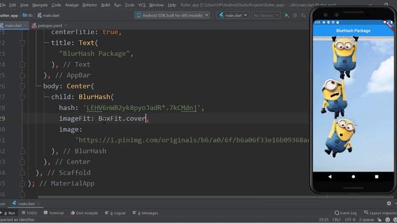This screenshot has height=223, width=397.
Task: Close the pubspec.yaml editor tab
Action: pyautogui.click(x=66, y=25)
